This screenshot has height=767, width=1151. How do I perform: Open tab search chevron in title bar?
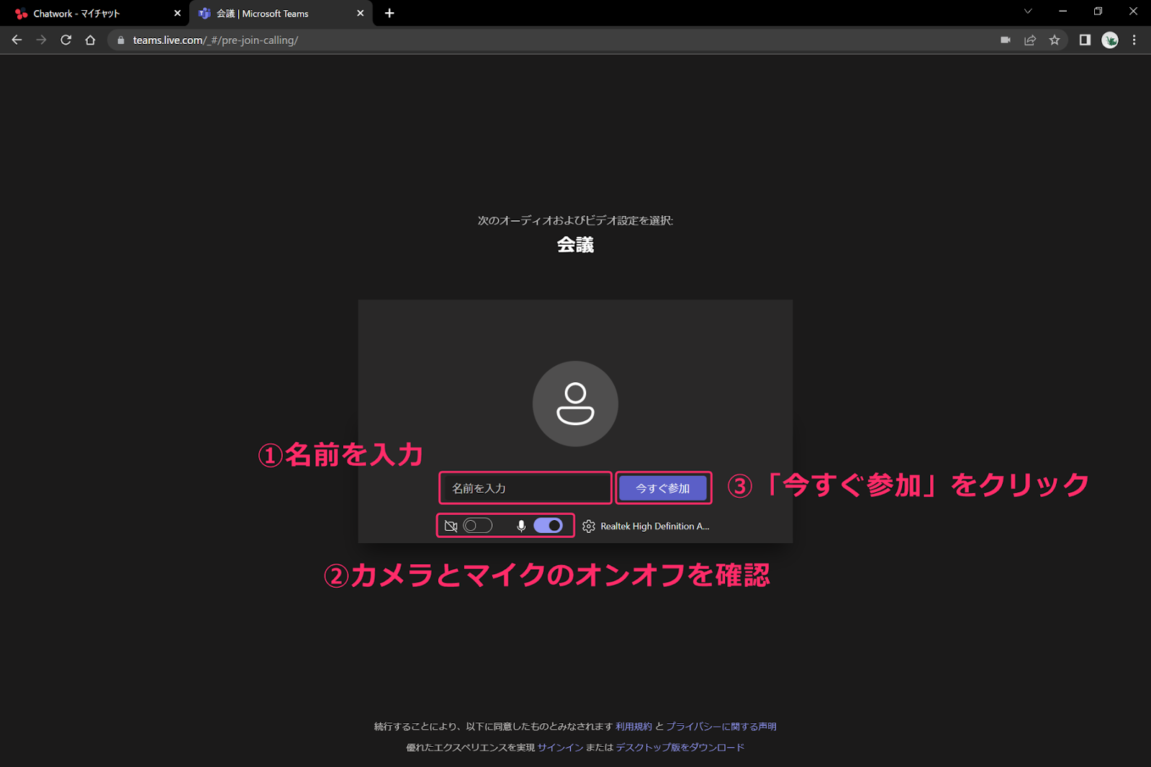pyautogui.click(x=1028, y=12)
